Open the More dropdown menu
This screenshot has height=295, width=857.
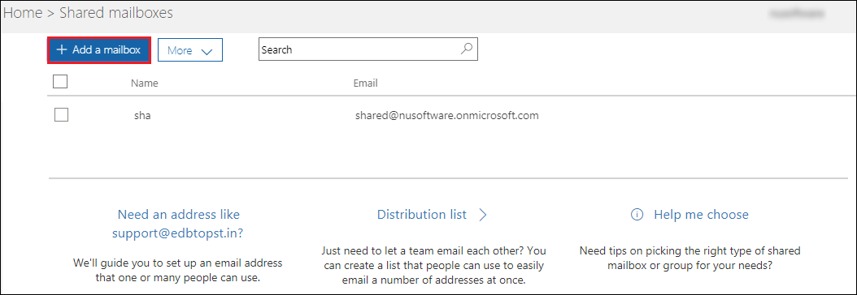click(x=190, y=50)
